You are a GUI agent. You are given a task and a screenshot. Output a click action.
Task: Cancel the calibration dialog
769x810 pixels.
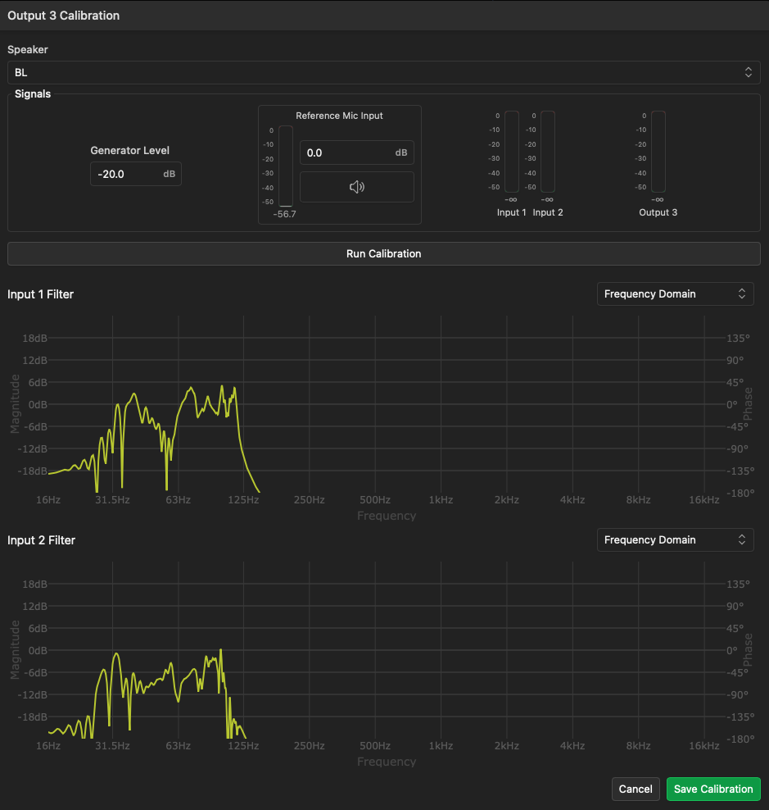635,789
